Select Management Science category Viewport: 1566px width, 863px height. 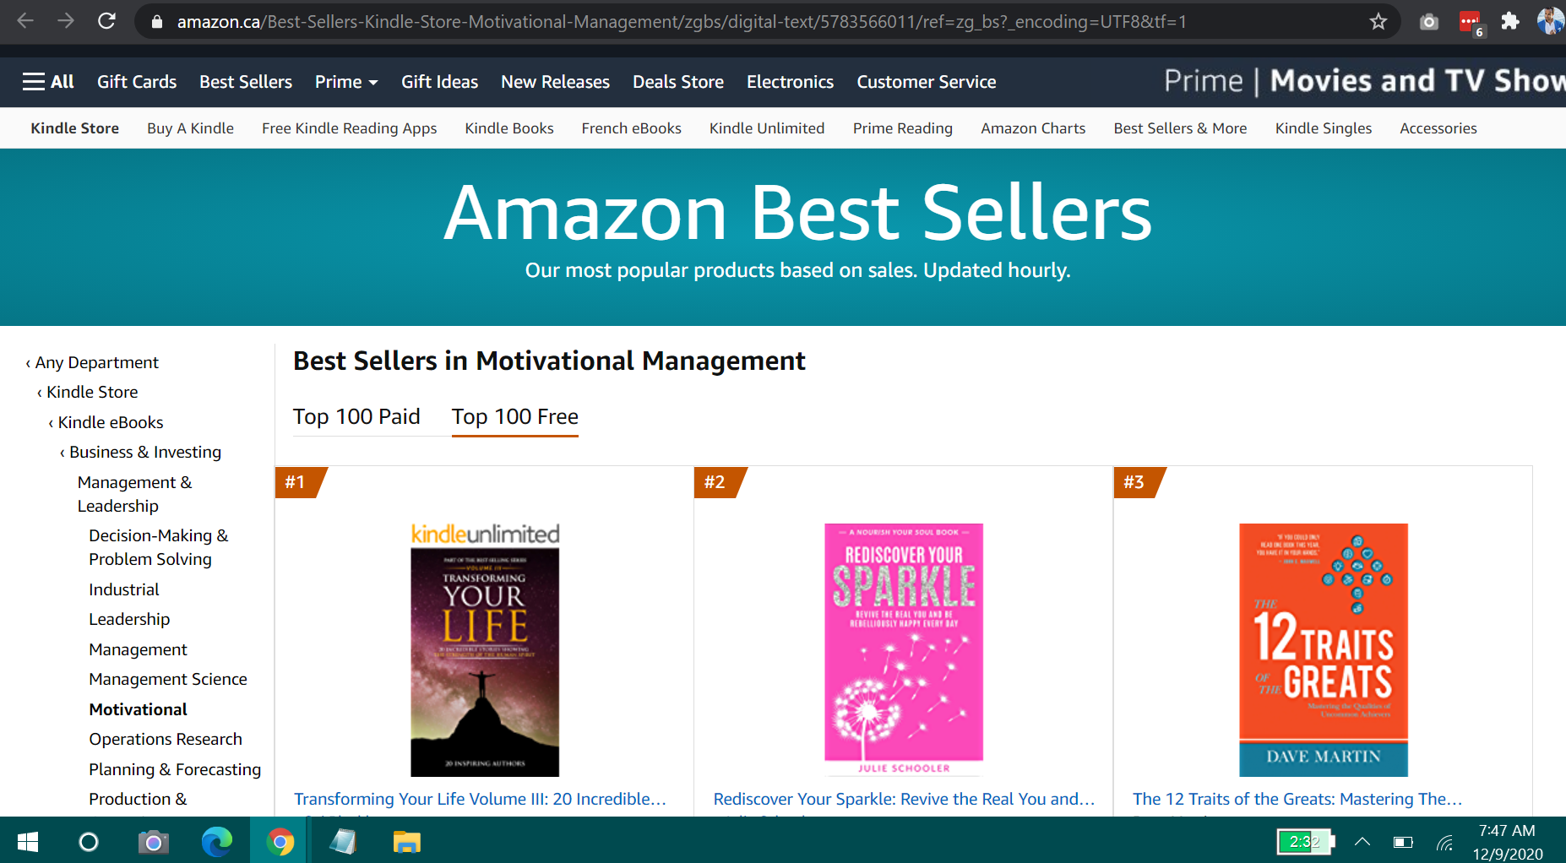168,679
